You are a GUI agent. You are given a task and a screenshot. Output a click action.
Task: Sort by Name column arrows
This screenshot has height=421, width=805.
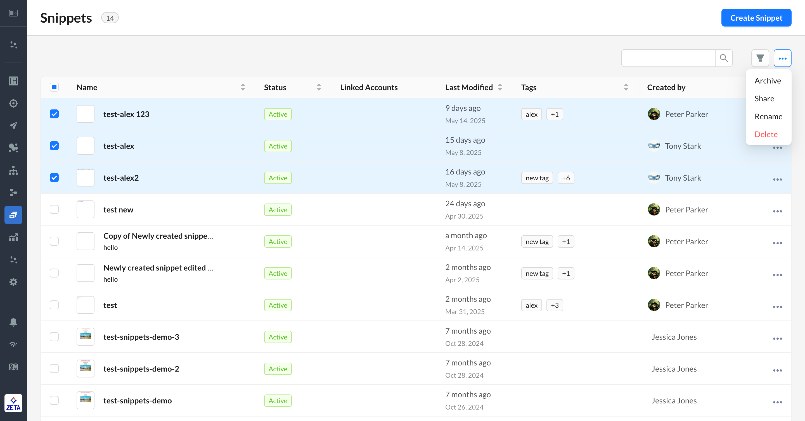[243, 87]
